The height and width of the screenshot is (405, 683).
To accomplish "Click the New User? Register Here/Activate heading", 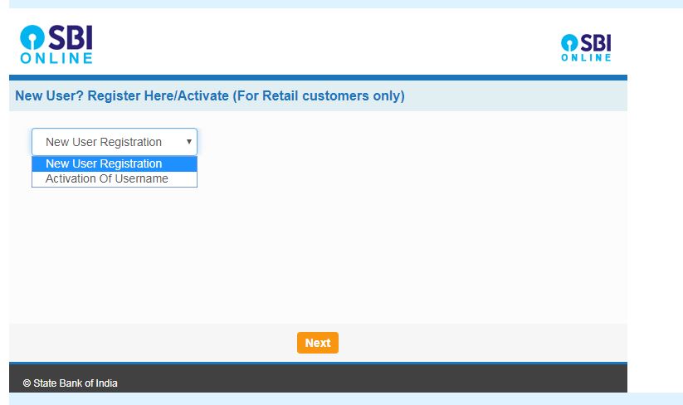I will [x=210, y=95].
